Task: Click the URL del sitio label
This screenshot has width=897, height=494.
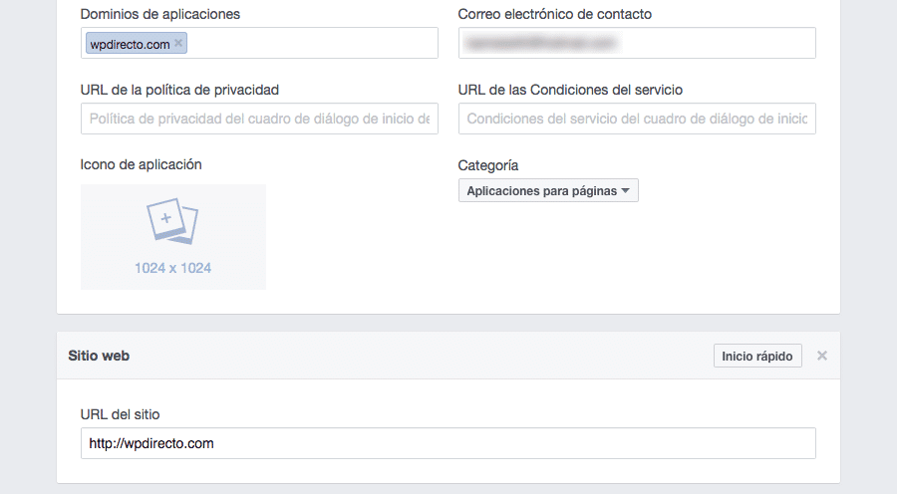Action: click(x=120, y=414)
